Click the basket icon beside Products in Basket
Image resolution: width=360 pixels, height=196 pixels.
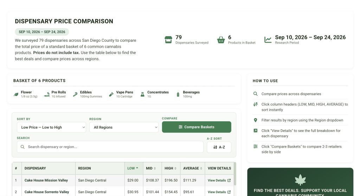point(221,40)
